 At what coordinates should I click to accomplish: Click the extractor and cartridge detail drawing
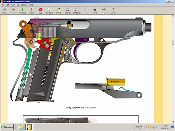(x=108, y=88)
